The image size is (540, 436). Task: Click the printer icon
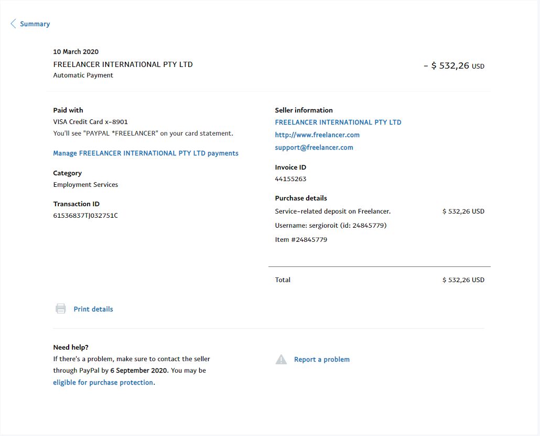[61, 308]
